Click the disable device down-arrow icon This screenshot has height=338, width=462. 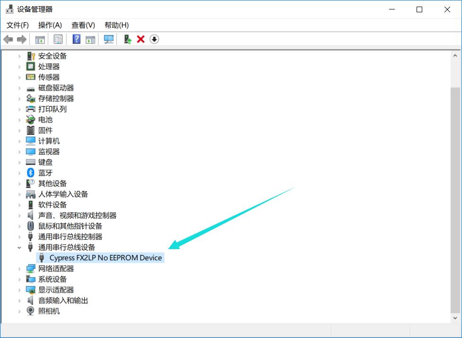point(154,39)
